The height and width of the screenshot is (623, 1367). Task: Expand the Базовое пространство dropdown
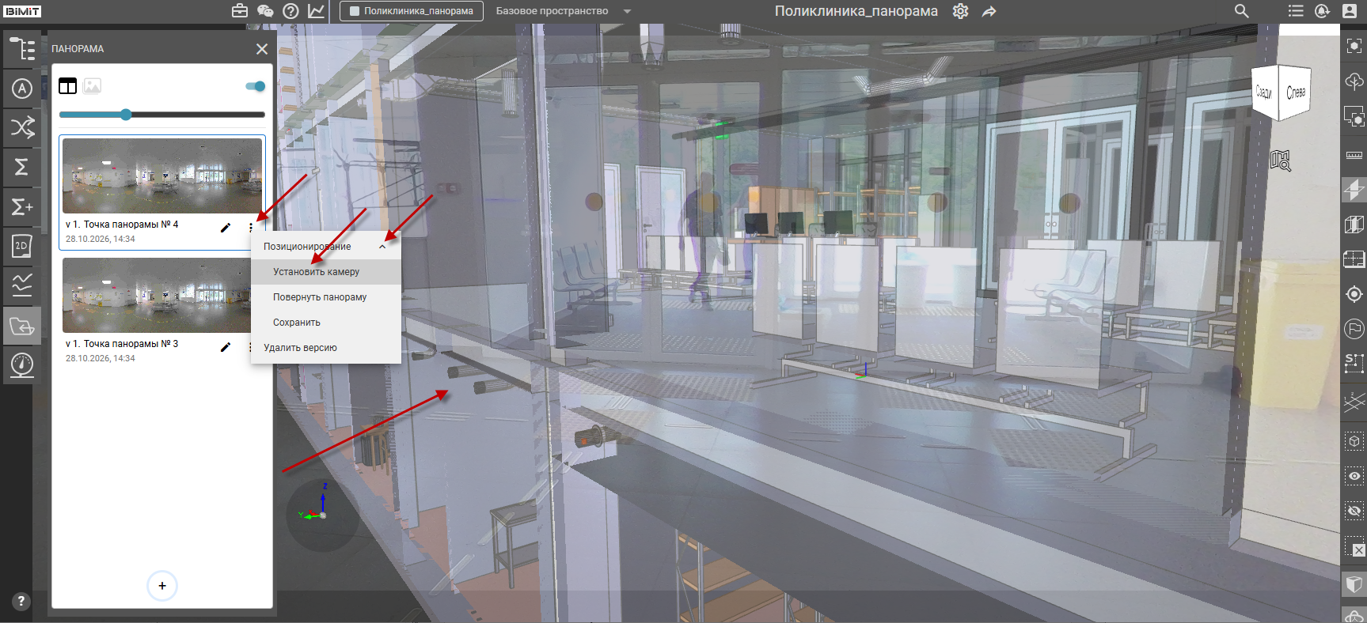[x=628, y=11]
